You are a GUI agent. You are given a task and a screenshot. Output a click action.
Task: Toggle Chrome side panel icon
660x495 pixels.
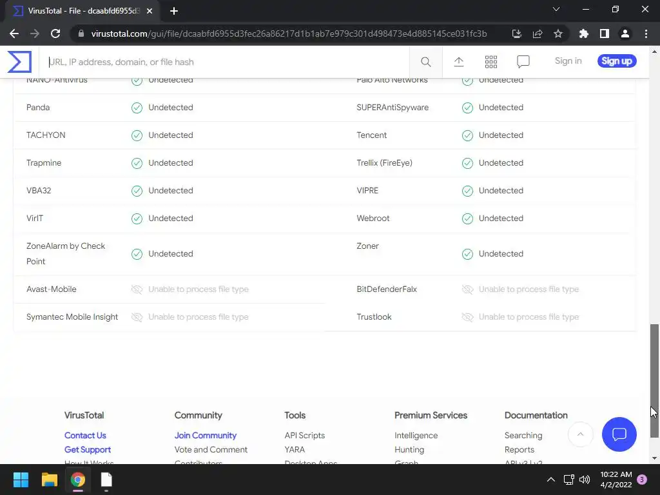[605, 34]
